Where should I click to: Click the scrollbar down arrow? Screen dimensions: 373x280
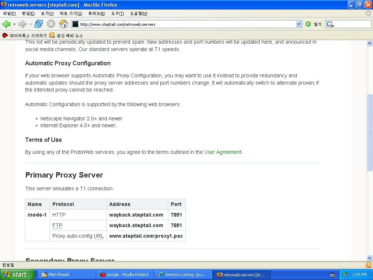(369, 258)
